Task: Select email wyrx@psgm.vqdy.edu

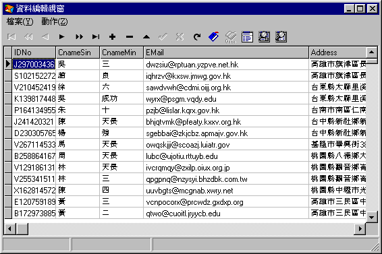Action: (226, 99)
